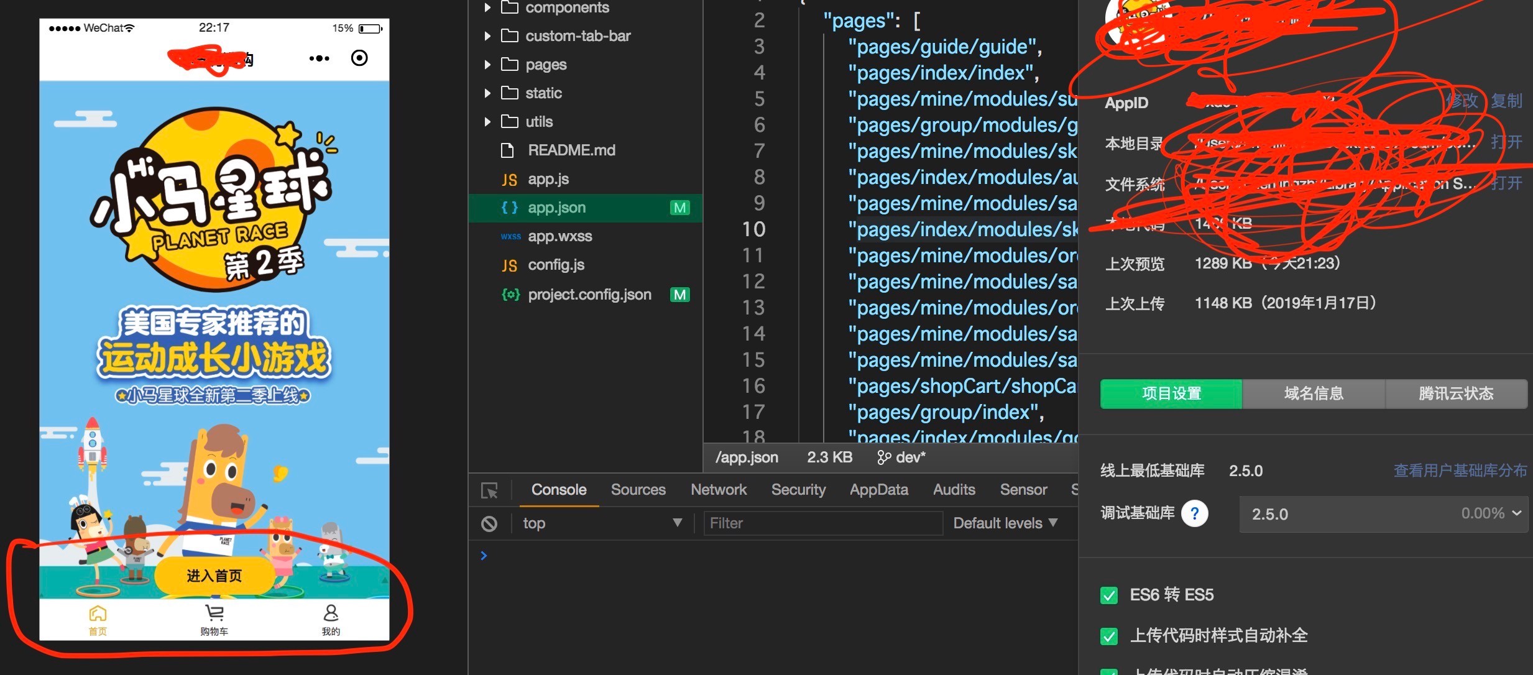1533x675 pixels.
Task: Click the config icon beside project.config.json
Action: tap(510, 295)
